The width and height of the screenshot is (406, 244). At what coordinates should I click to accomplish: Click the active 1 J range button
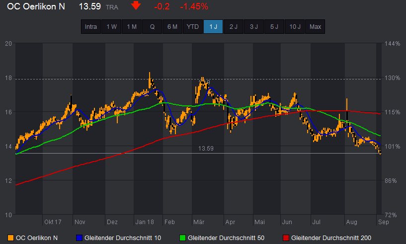[213, 27]
